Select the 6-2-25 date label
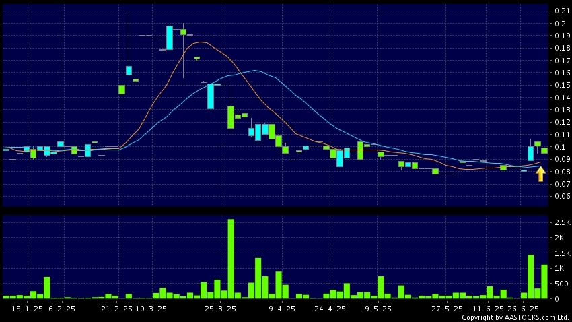The height and width of the screenshot is (322, 572). [x=62, y=309]
